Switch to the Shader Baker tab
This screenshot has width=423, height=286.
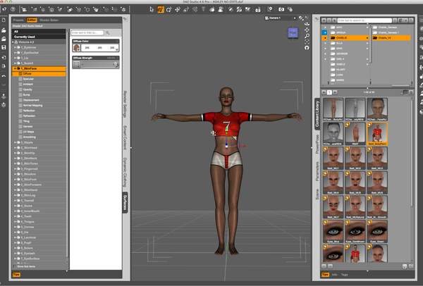(49, 20)
